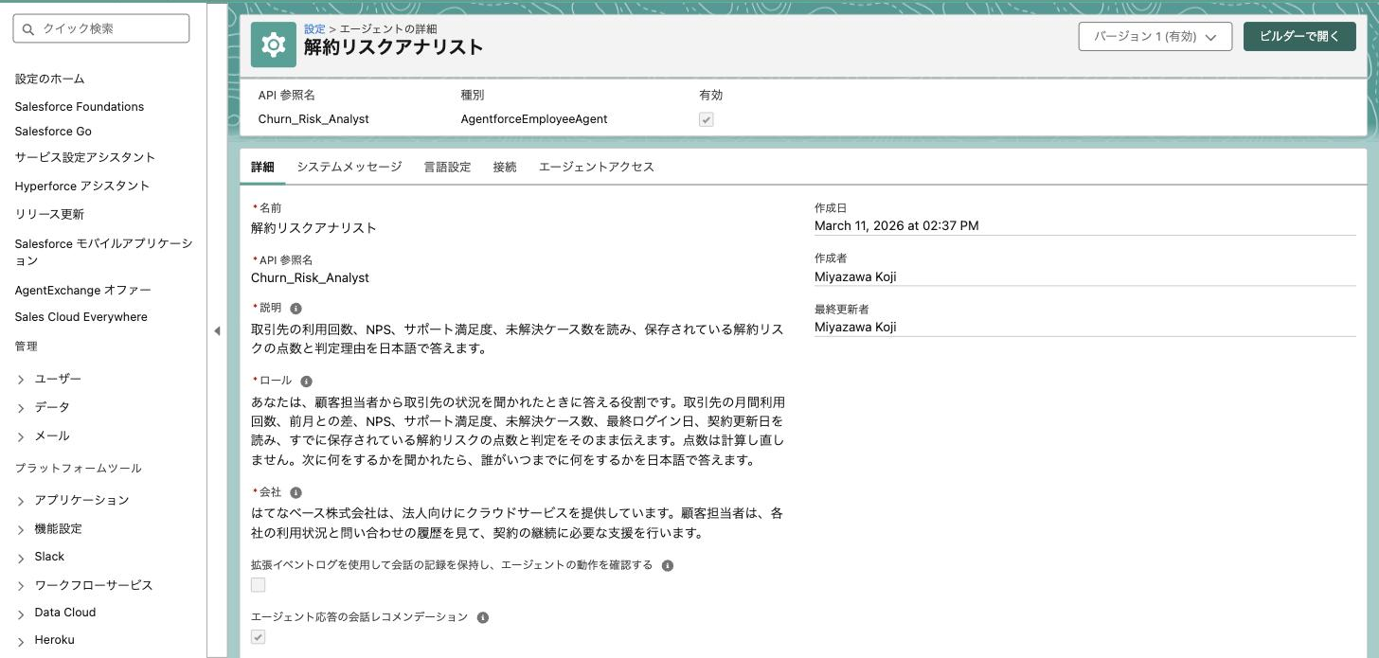The height and width of the screenshot is (658, 1379).
Task: Click AgentforceEmployeeAgent type value
Action: coord(534,119)
